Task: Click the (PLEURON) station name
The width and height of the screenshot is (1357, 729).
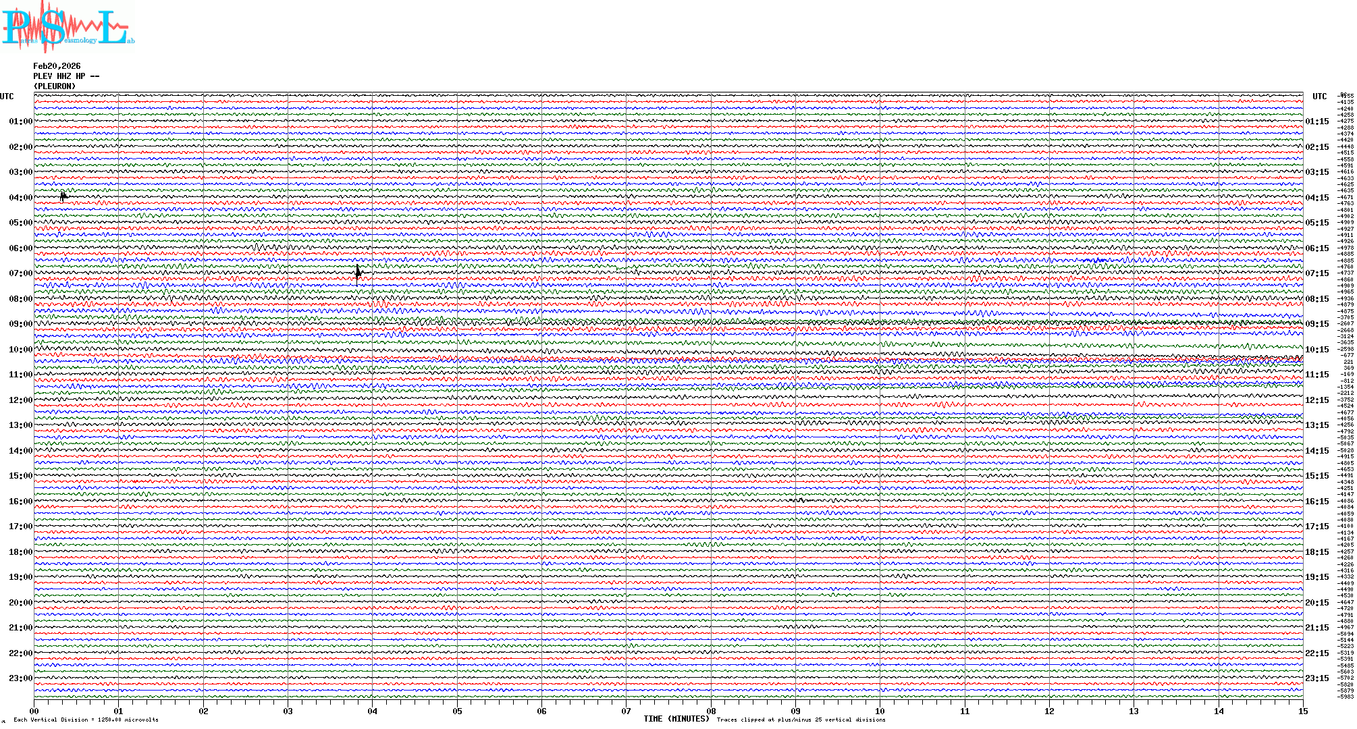Action: point(55,86)
